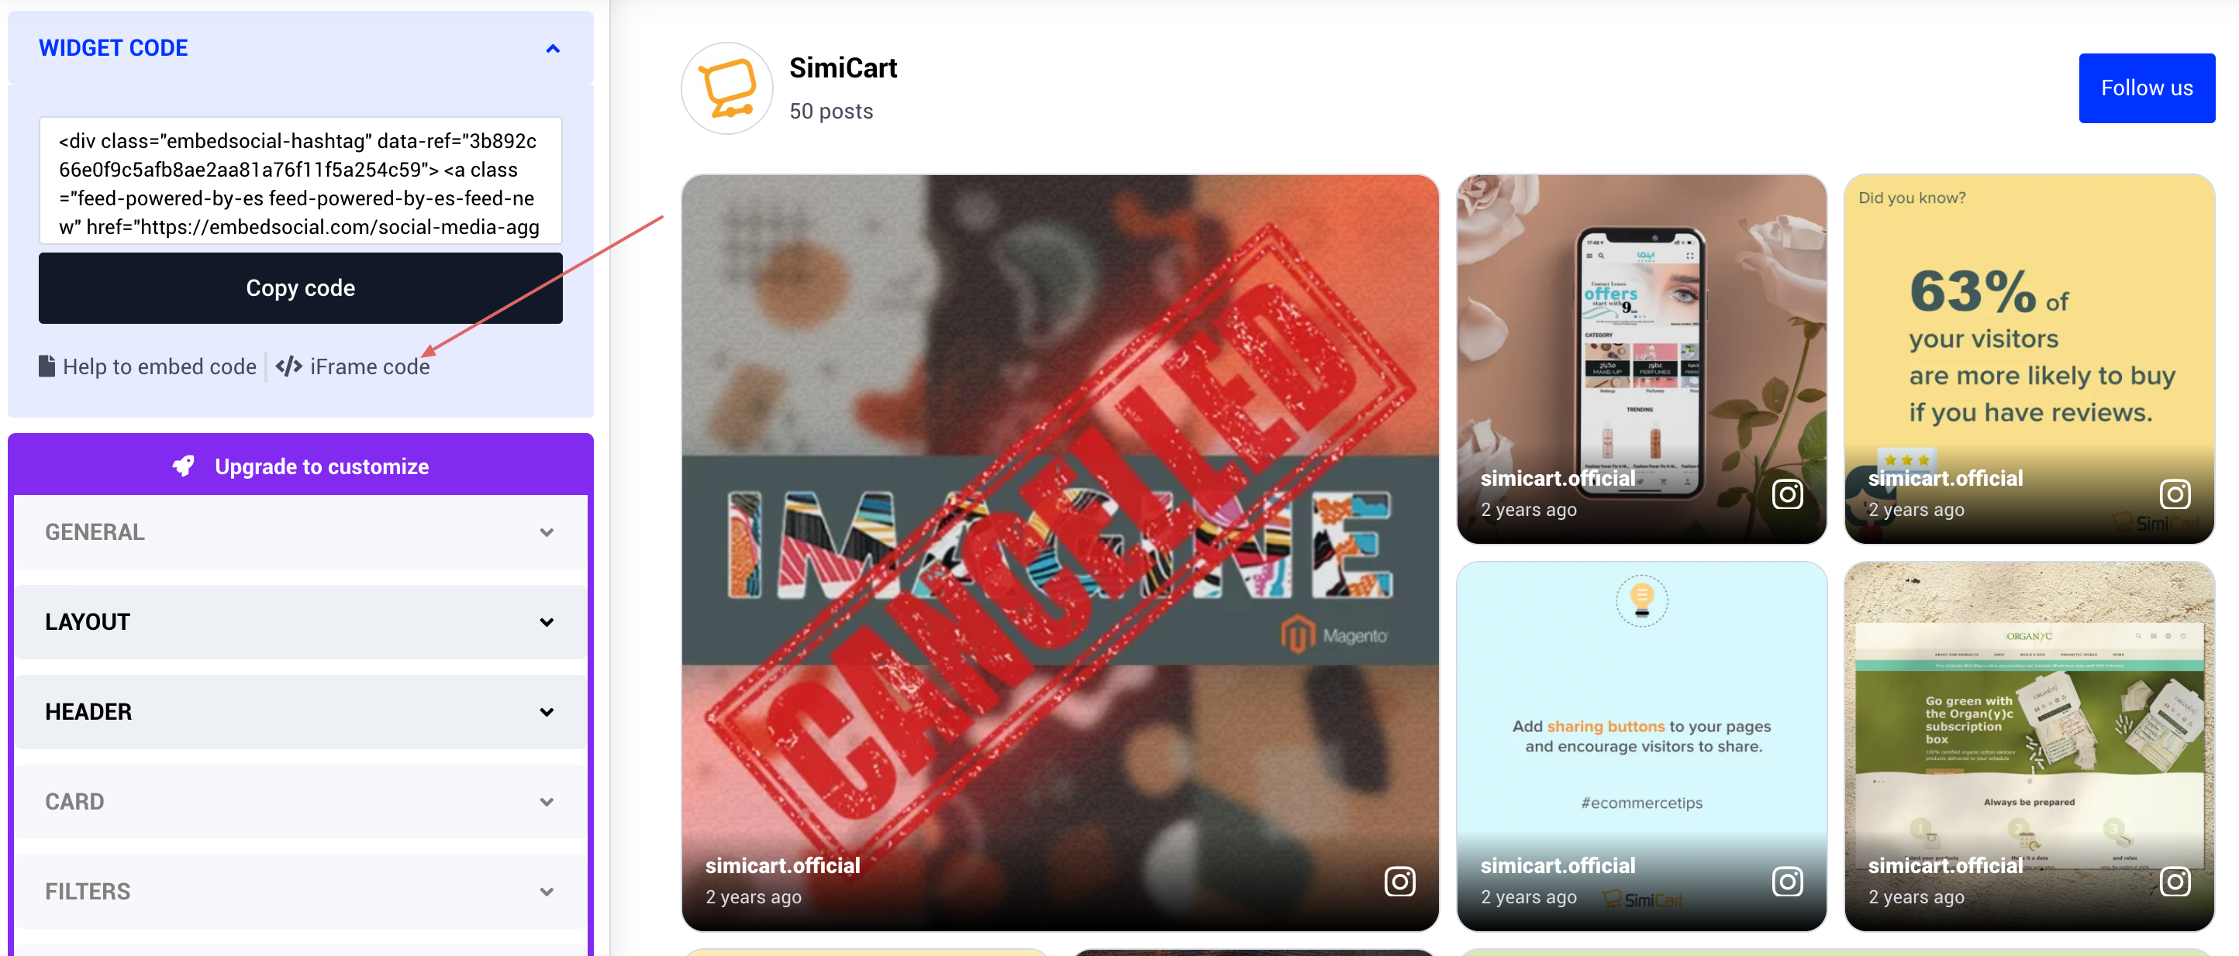The image size is (2239, 956).
Task: Click inside the embed code text box
Action: click(x=301, y=181)
